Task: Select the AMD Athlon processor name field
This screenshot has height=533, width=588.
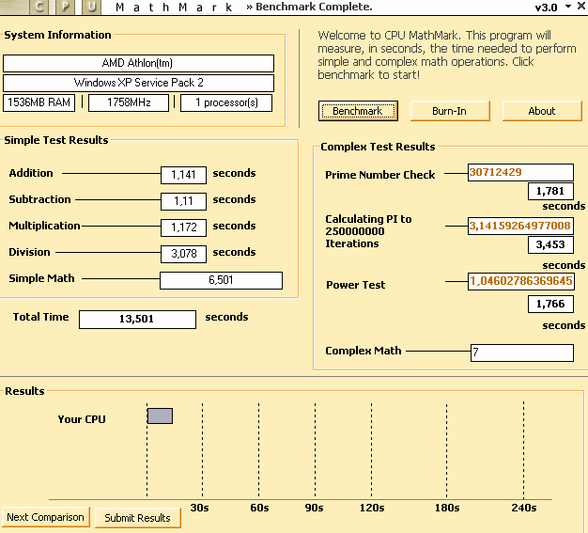Action: click(x=139, y=64)
